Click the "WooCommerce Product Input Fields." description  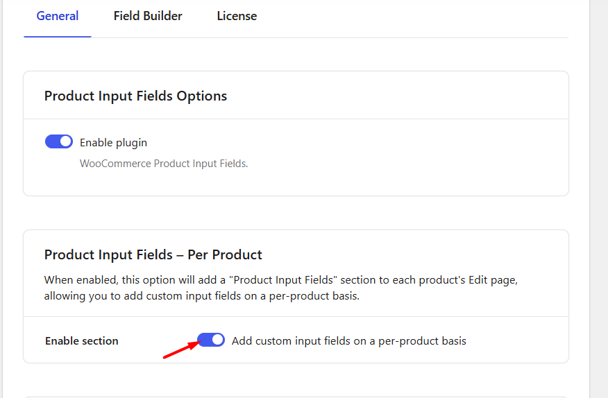click(x=164, y=164)
